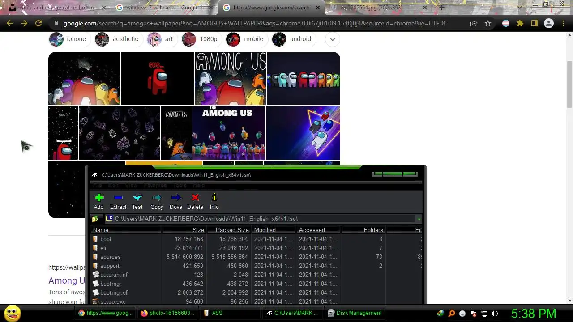Open the View menu in 7-Zip

pyautogui.click(x=131, y=185)
